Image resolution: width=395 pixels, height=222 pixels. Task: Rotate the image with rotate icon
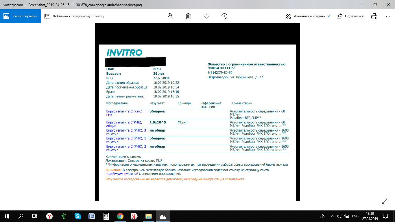point(224,16)
